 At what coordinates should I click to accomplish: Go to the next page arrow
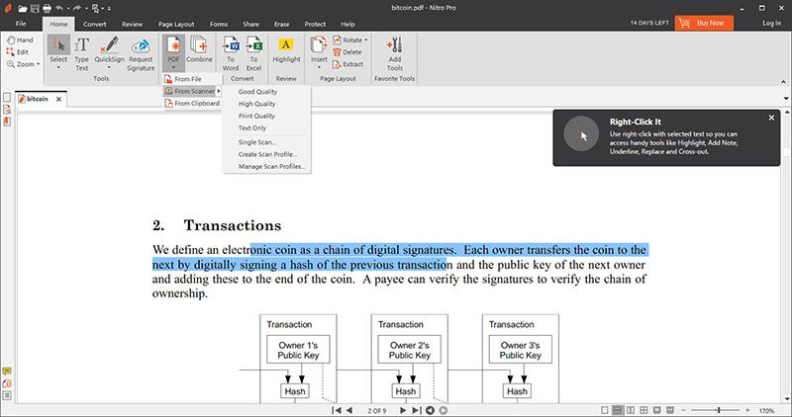[403, 410]
